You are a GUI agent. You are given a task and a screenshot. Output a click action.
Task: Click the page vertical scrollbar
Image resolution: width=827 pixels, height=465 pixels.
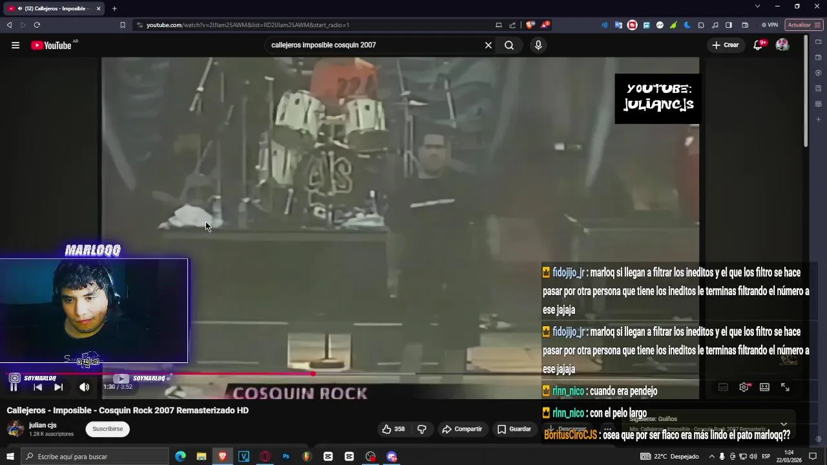coord(806,90)
